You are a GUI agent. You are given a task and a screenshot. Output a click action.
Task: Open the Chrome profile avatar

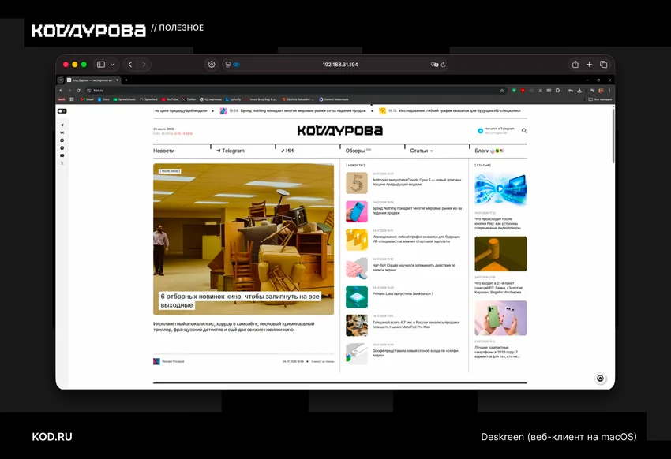pos(602,90)
